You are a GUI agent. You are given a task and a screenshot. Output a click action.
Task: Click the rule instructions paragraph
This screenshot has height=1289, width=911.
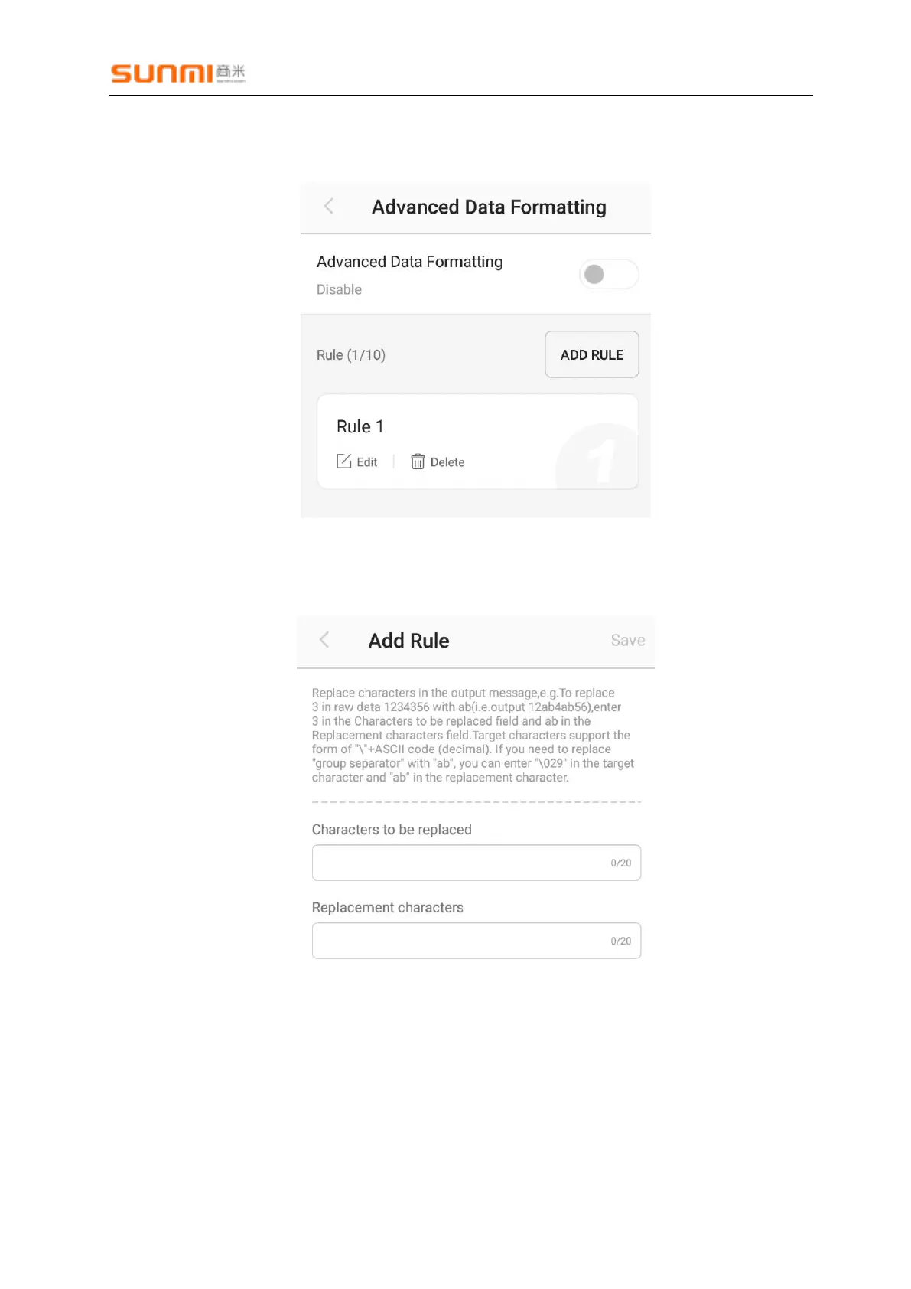coord(473,735)
